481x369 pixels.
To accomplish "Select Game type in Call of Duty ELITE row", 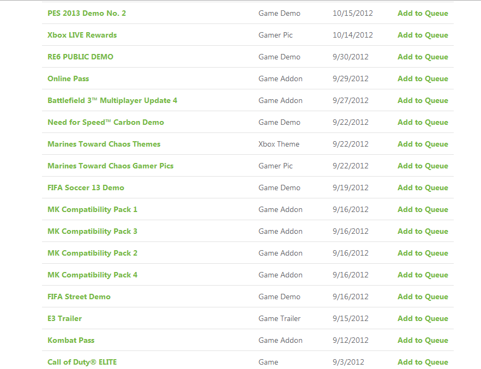I will [x=268, y=362].
